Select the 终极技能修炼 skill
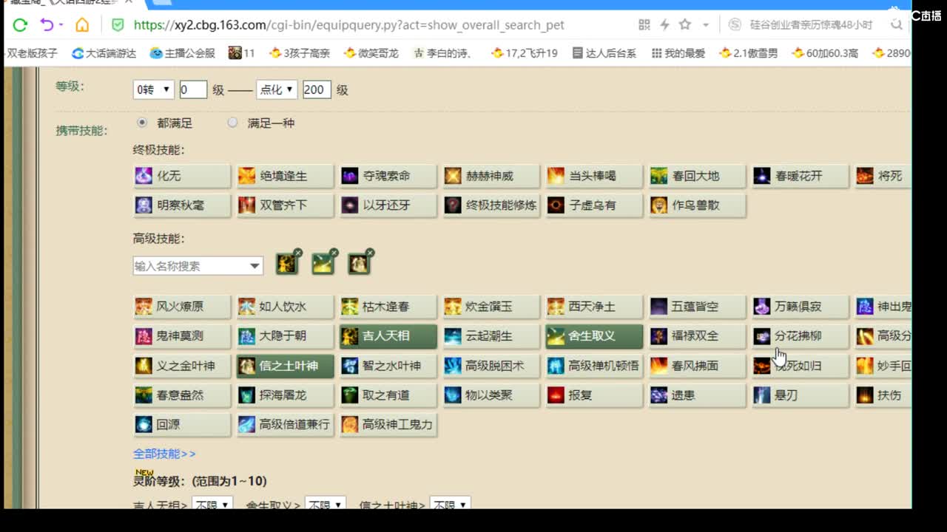Image resolution: width=947 pixels, height=532 pixels. click(x=491, y=205)
